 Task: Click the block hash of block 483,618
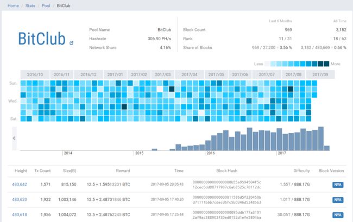[x=226, y=215]
